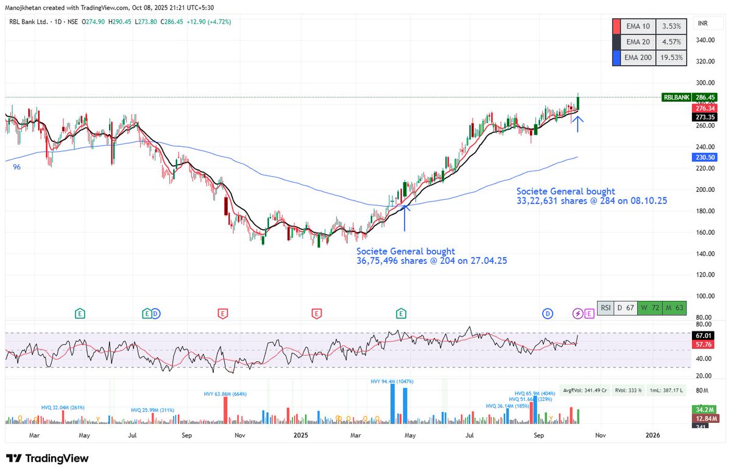Image resolution: width=731 pixels, height=474 pixels.
Task: Click the HVQ 51.66M (329%) volume label
Action: [x=531, y=399]
